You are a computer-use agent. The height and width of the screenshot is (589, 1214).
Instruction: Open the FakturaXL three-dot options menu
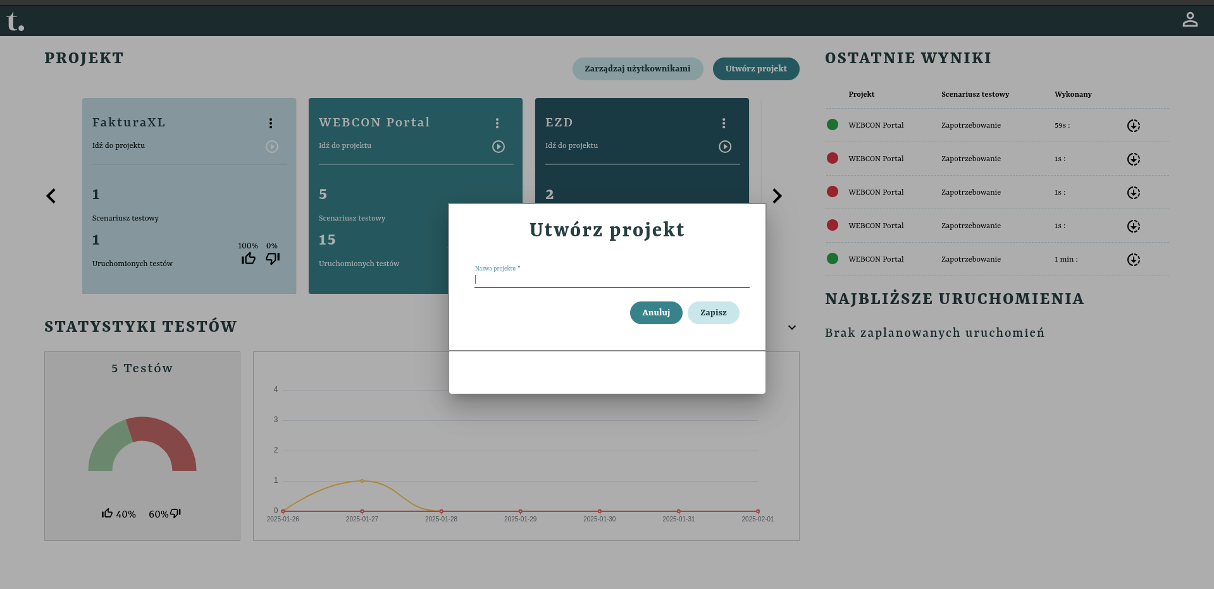point(271,123)
